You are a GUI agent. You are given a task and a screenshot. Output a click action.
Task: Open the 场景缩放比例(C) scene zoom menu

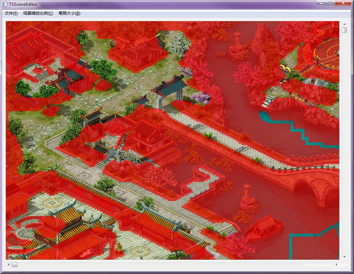[38, 13]
